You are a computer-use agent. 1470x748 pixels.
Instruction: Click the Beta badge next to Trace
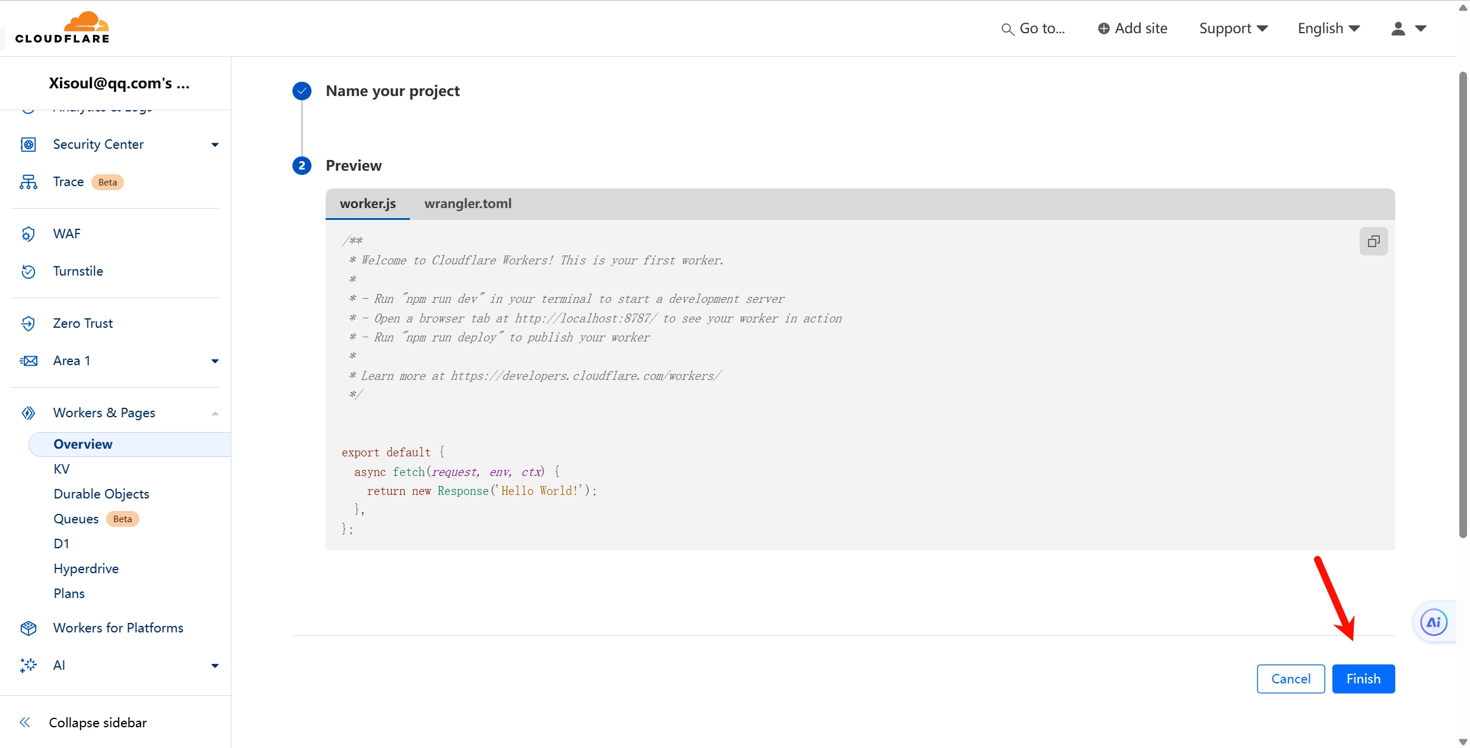coord(107,182)
